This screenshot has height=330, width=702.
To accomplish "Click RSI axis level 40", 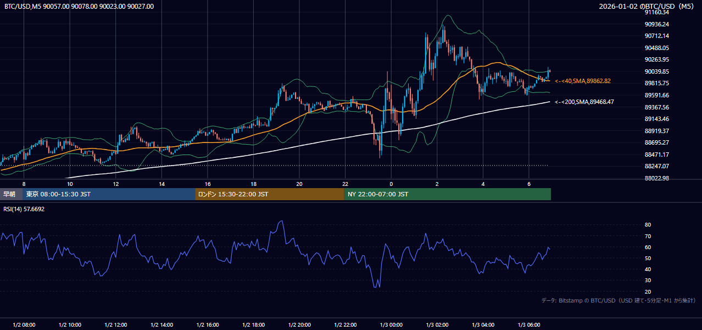I will 648,269.
